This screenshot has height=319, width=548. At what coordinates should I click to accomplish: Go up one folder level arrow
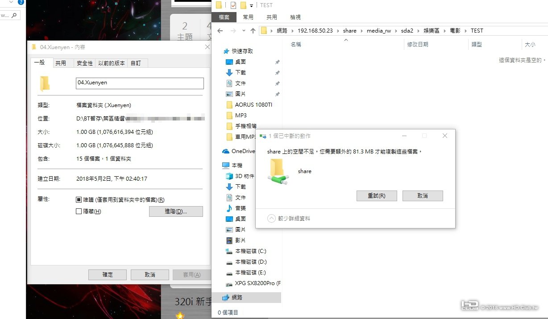click(x=253, y=31)
